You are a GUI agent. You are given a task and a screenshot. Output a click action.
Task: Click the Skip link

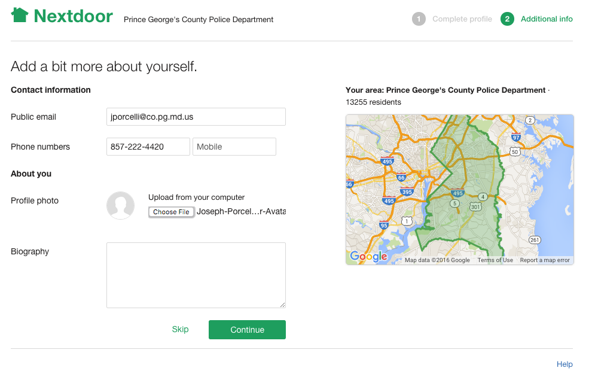(180, 329)
